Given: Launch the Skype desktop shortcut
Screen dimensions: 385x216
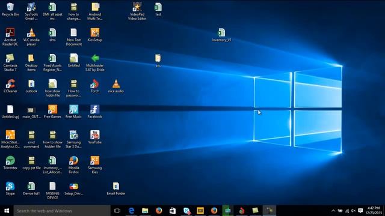Looking at the screenshot, I should (10, 188).
